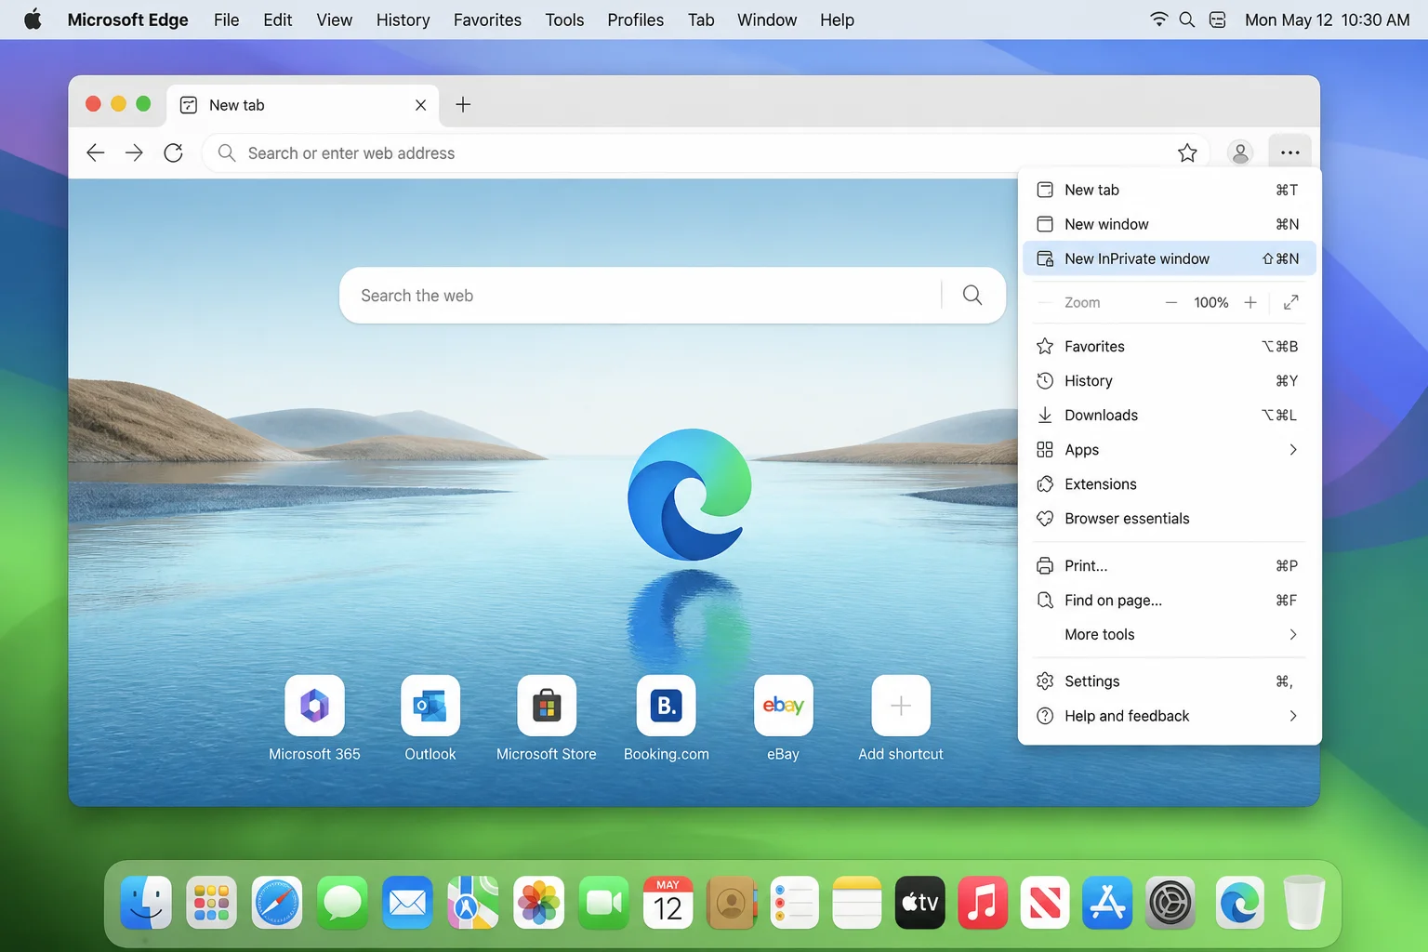Open Extensions from the menu
The height and width of the screenshot is (952, 1428).
pos(1170,484)
